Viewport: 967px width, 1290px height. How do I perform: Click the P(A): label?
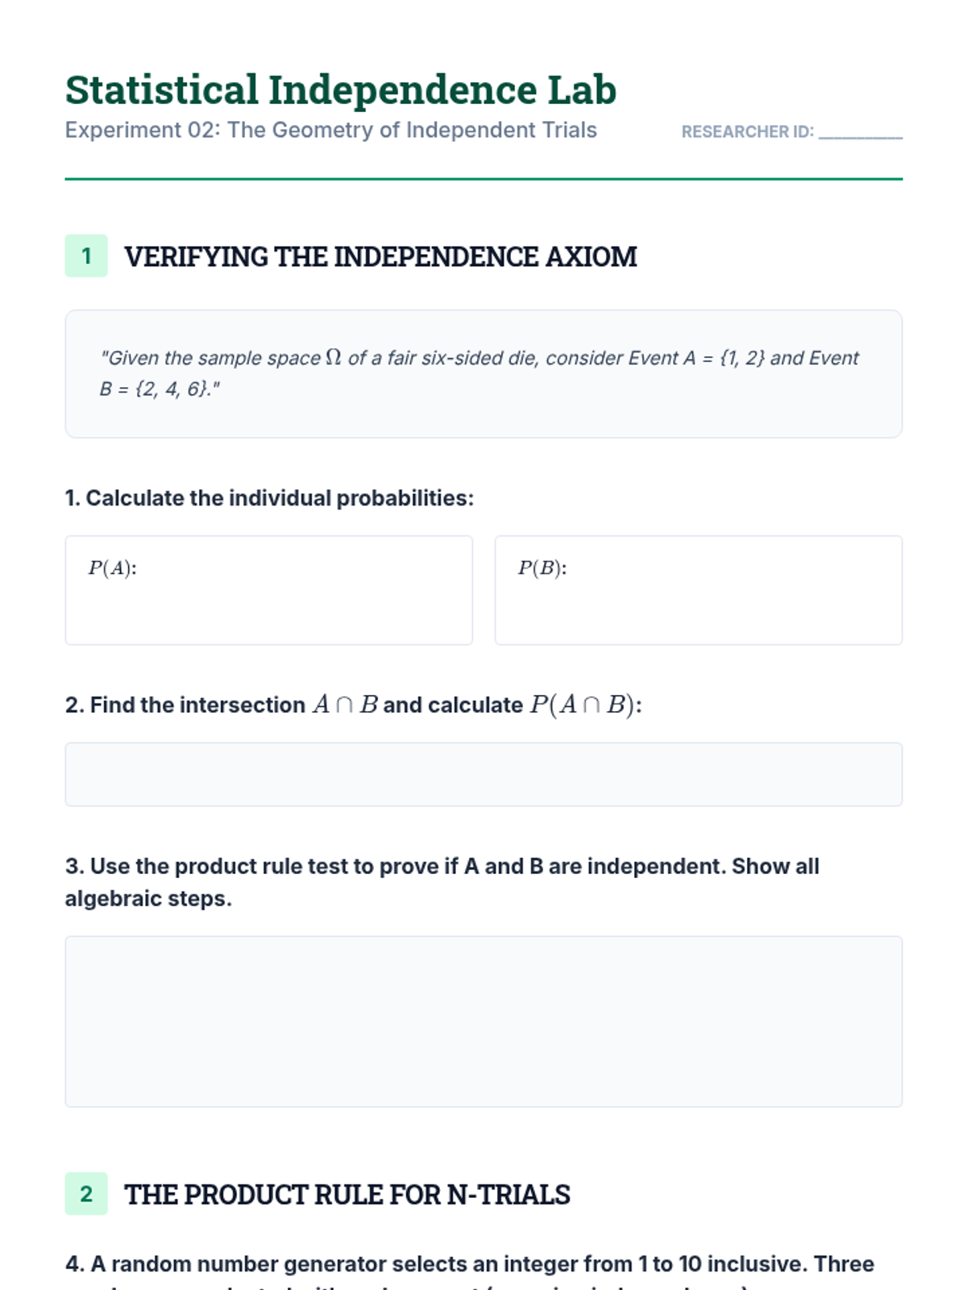click(x=112, y=568)
